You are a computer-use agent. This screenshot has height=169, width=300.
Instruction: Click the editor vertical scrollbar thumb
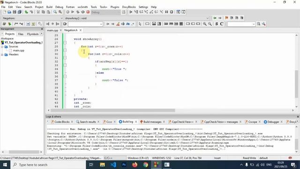click(x=296, y=84)
